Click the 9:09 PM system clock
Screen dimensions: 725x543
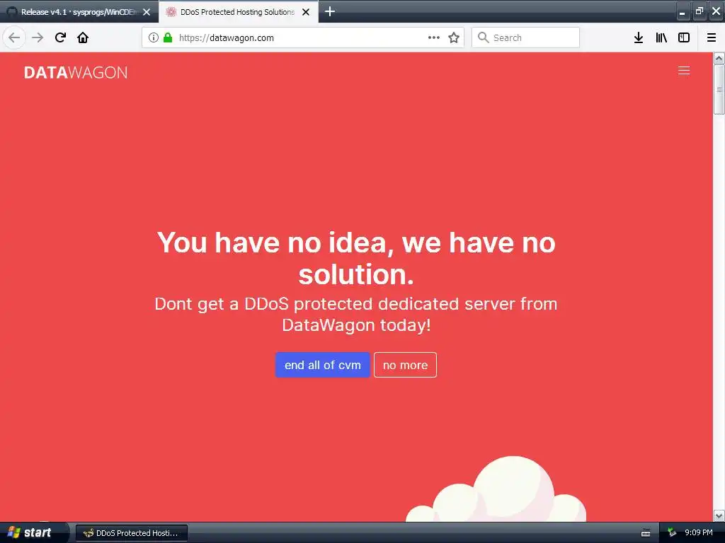(x=698, y=533)
